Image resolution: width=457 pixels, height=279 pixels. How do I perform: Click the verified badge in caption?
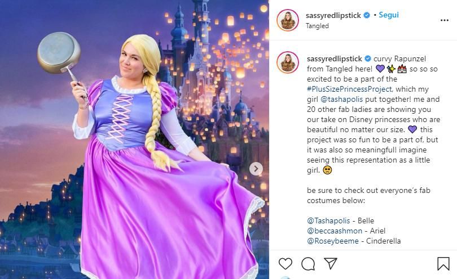tap(368, 58)
